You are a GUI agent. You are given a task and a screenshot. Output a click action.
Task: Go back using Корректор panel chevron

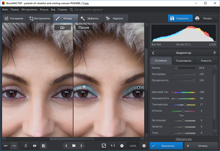point(153,53)
